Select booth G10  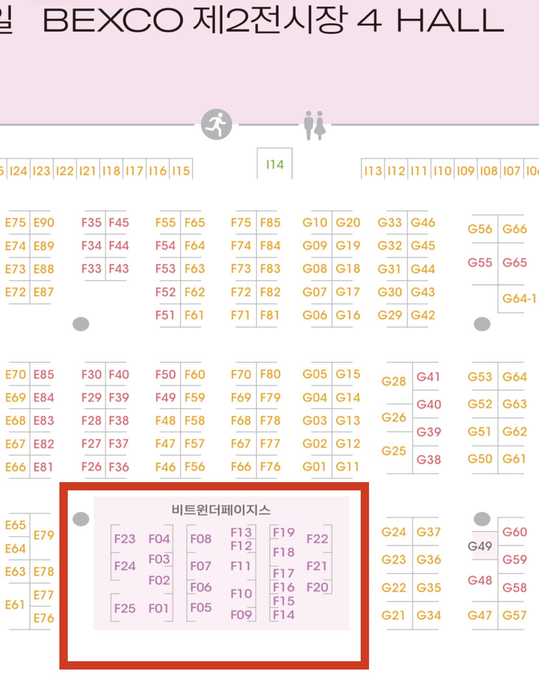pos(314,223)
